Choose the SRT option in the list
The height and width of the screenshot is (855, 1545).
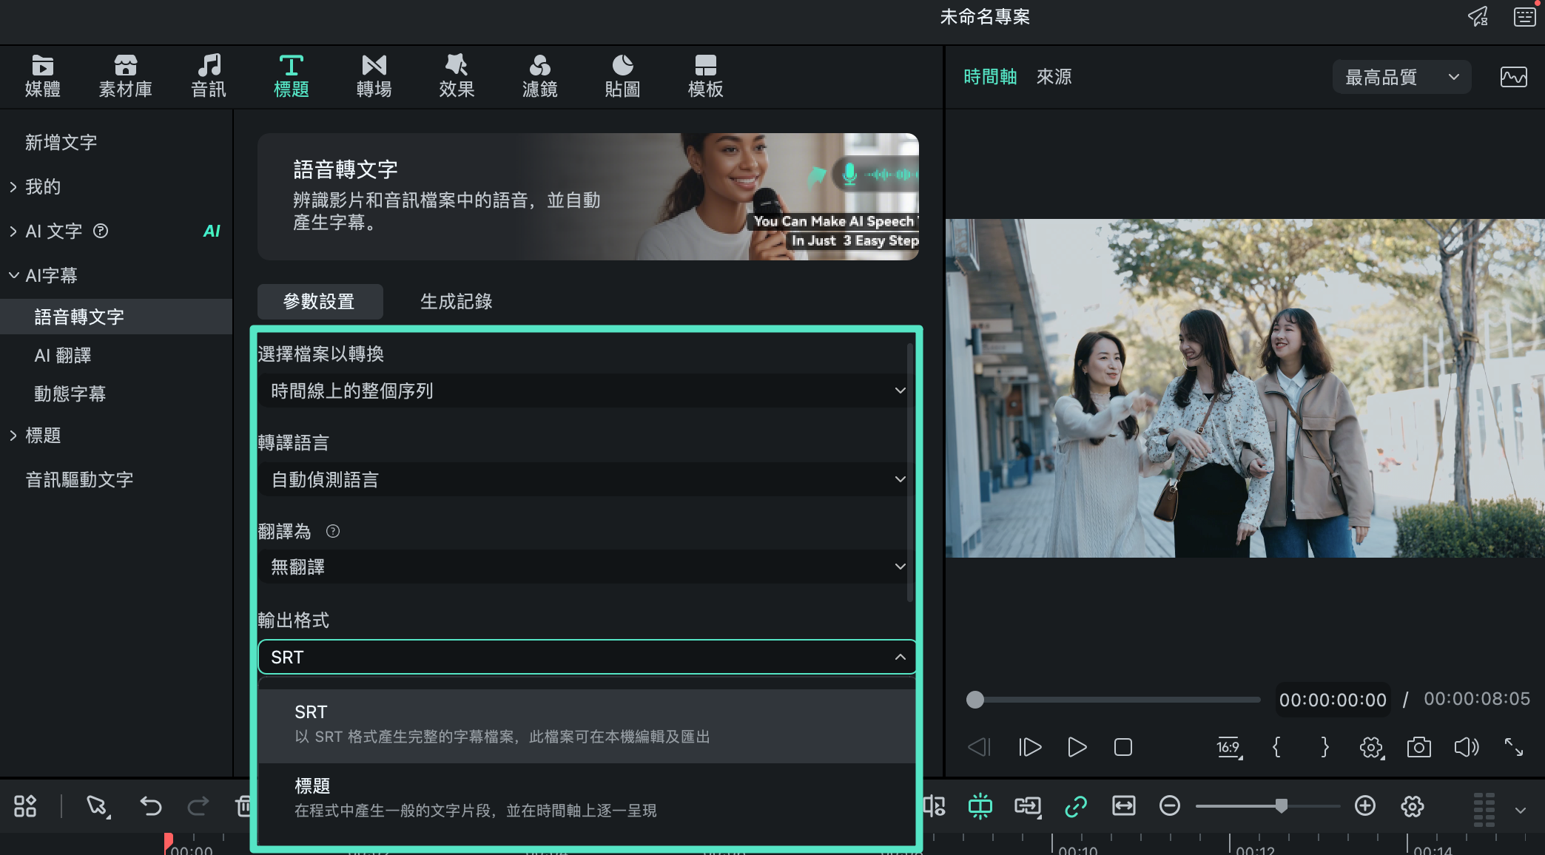coord(587,726)
